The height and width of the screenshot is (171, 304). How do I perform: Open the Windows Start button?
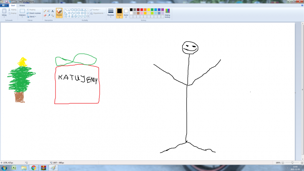point(4,168)
